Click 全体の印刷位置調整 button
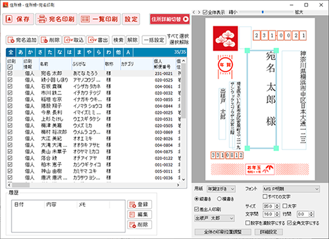Viewport: 329px width, 239px height. pos(223,232)
